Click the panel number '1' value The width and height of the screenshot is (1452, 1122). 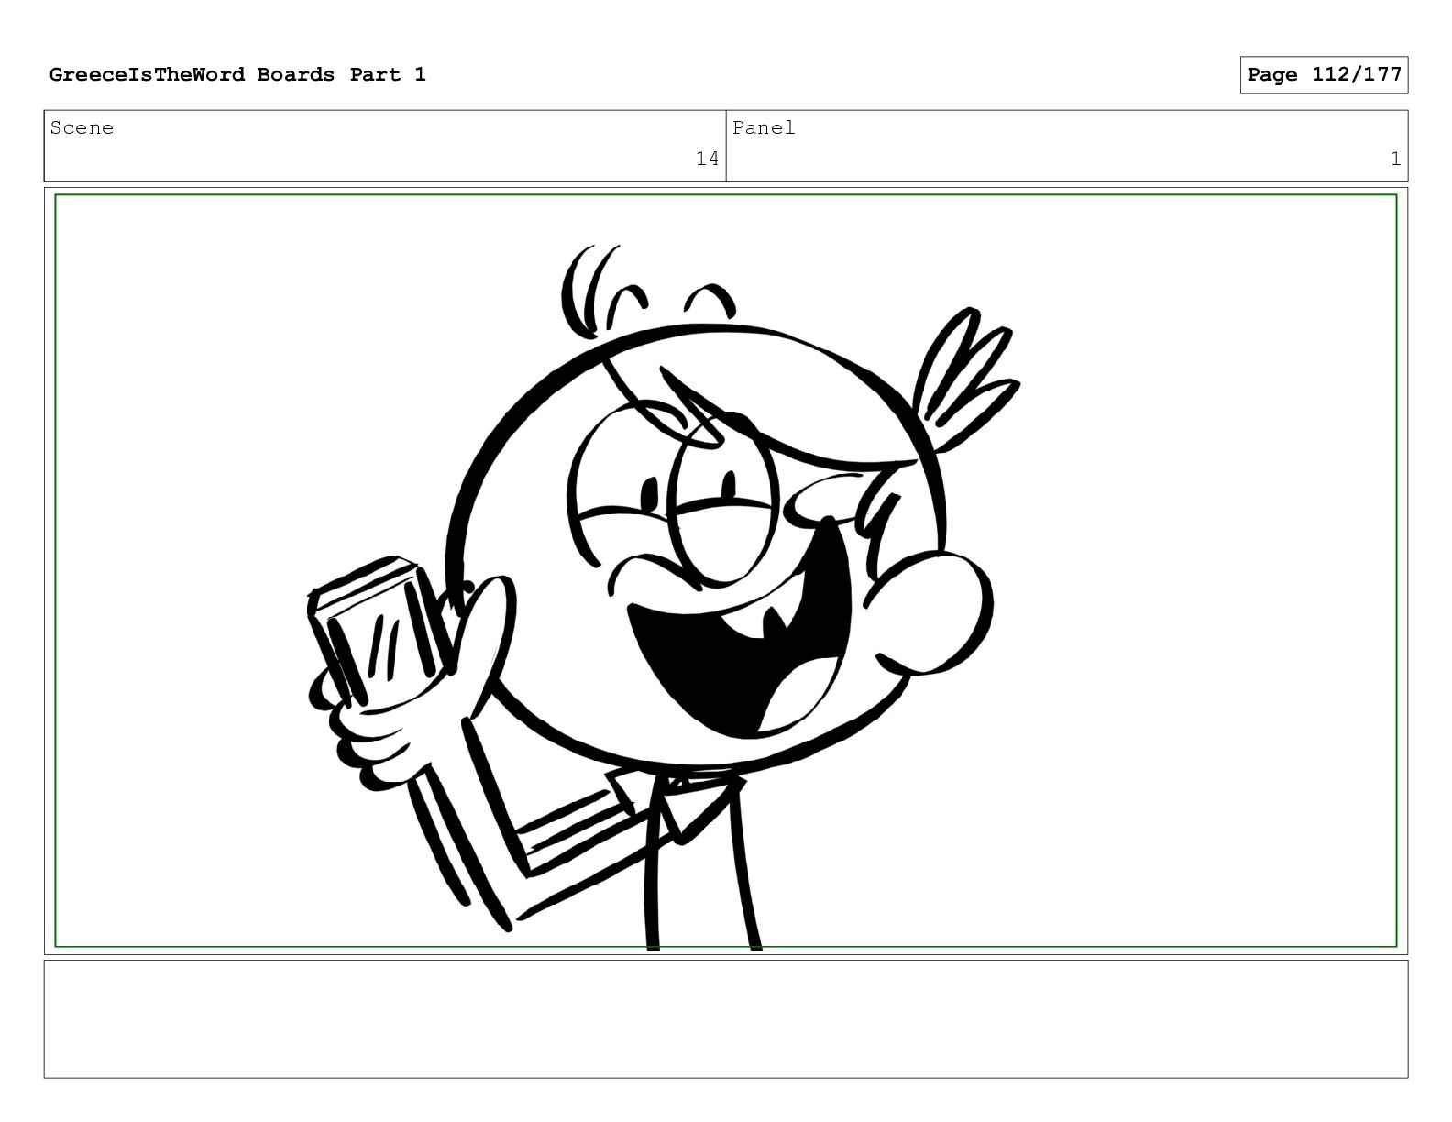[x=1395, y=159]
